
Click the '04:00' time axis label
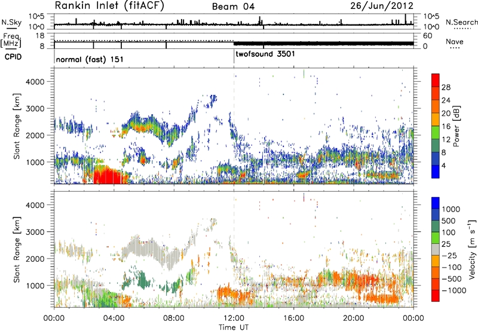[x=114, y=318]
